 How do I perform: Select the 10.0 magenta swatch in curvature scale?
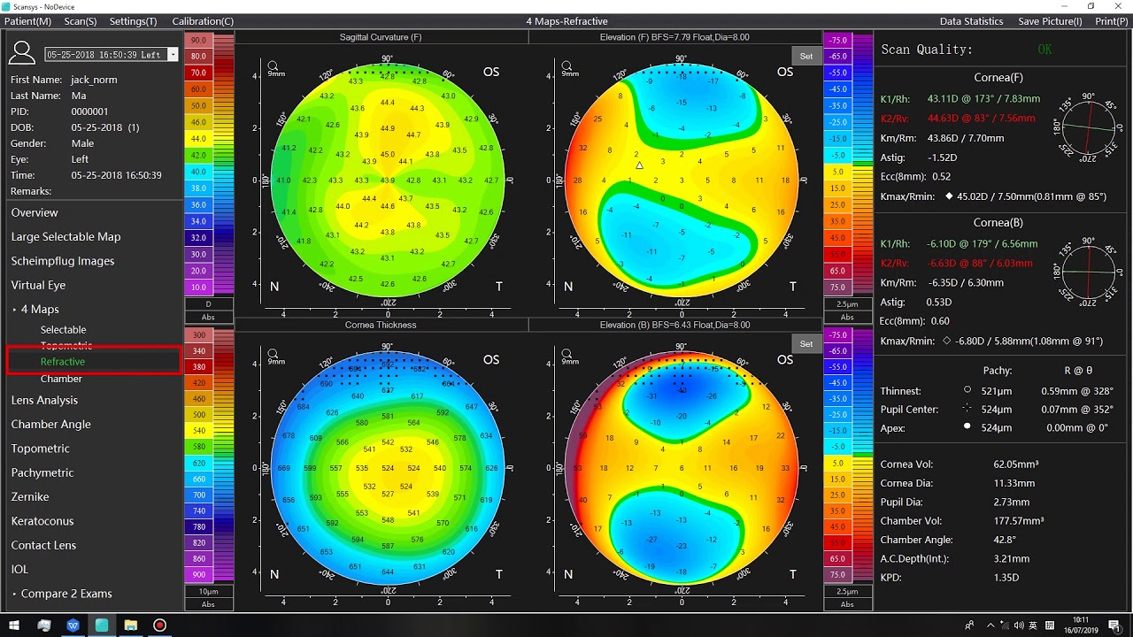click(198, 288)
